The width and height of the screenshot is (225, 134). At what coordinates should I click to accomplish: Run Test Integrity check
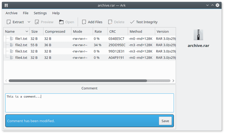(144, 22)
